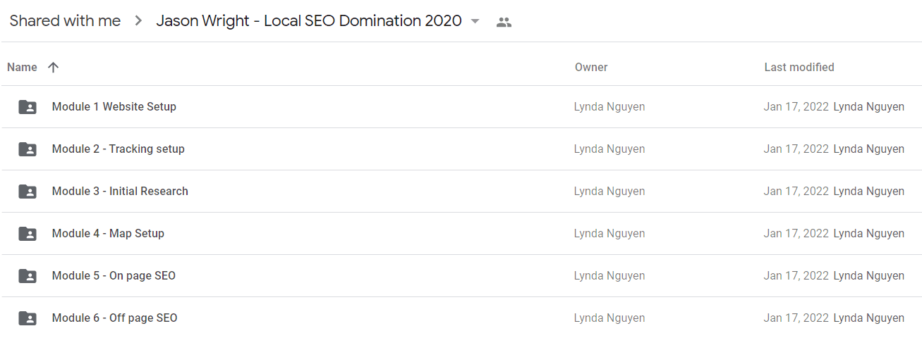Image resolution: width=922 pixels, height=338 pixels.
Task: Click the Module 1 Website Setup folder icon
Action: 28,107
